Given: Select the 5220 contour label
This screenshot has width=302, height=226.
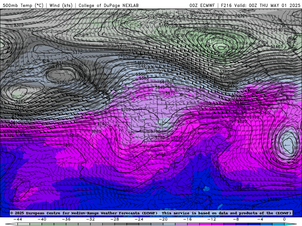Looking at the screenshot, I should (x=240, y=15).
